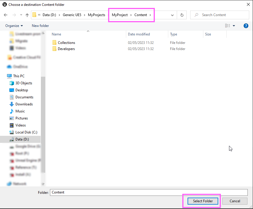Open the Recent locations dropdown arrow
253x209 pixels.
[x=21, y=15]
